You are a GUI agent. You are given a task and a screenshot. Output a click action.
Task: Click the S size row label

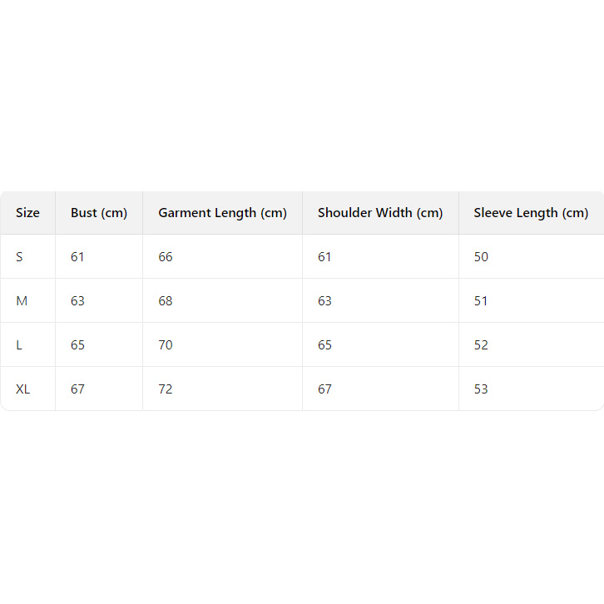pos(19,257)
